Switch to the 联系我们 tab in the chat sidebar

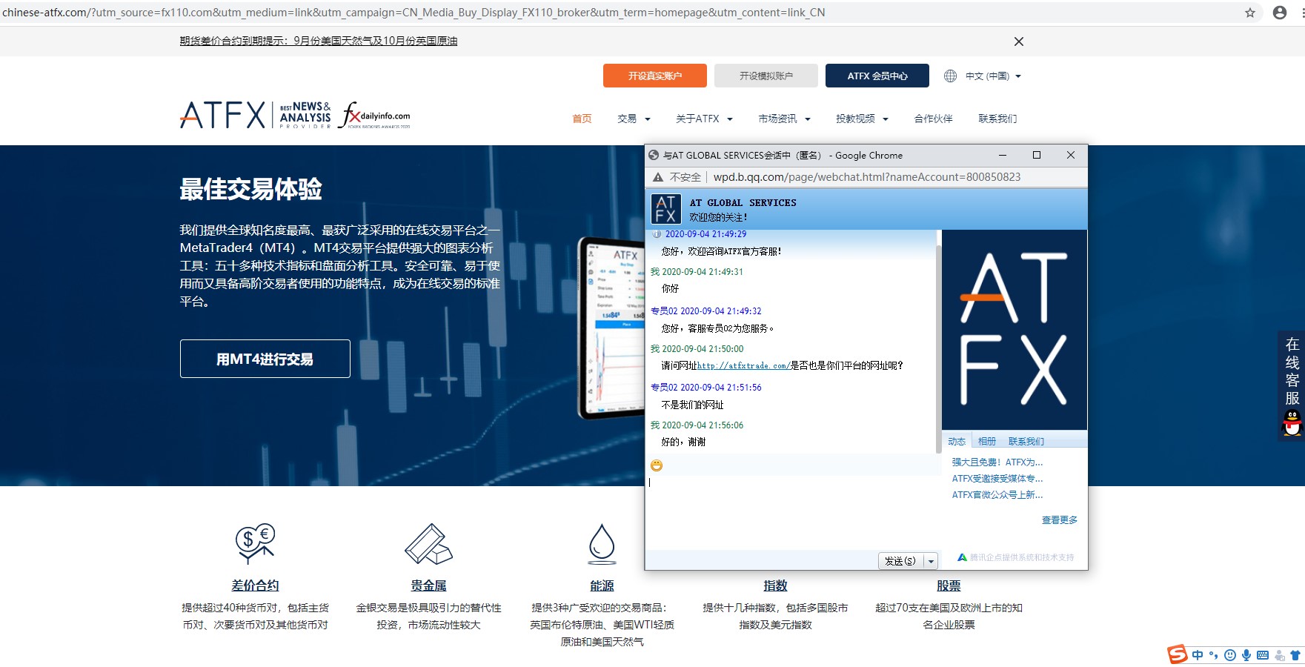tap(1026, 441)
